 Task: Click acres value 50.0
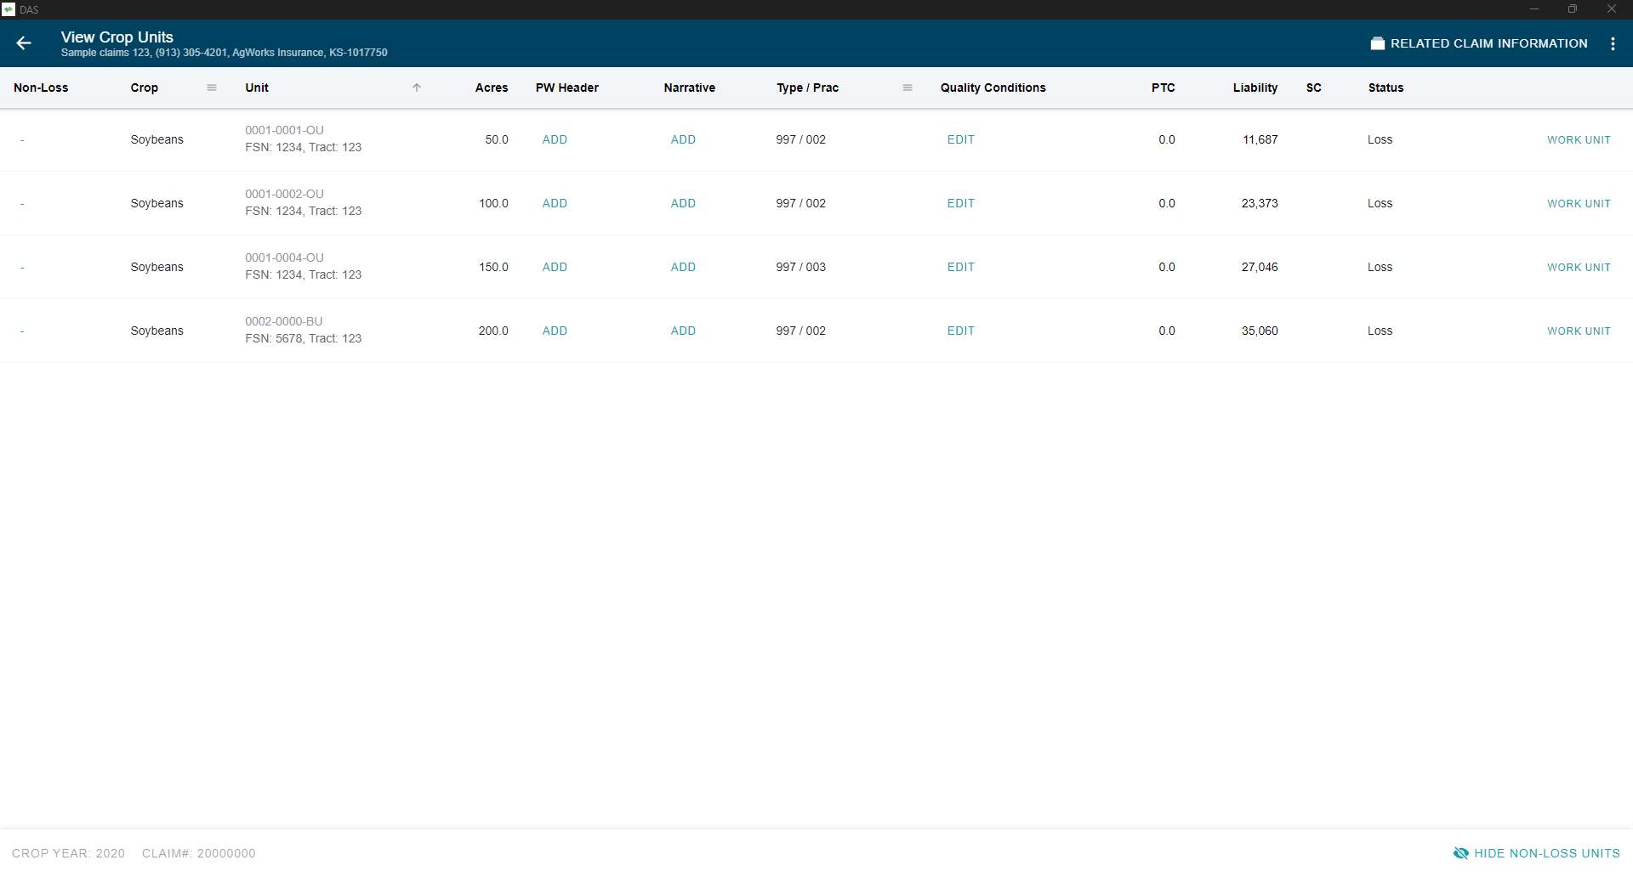click(x=497, y=139)
